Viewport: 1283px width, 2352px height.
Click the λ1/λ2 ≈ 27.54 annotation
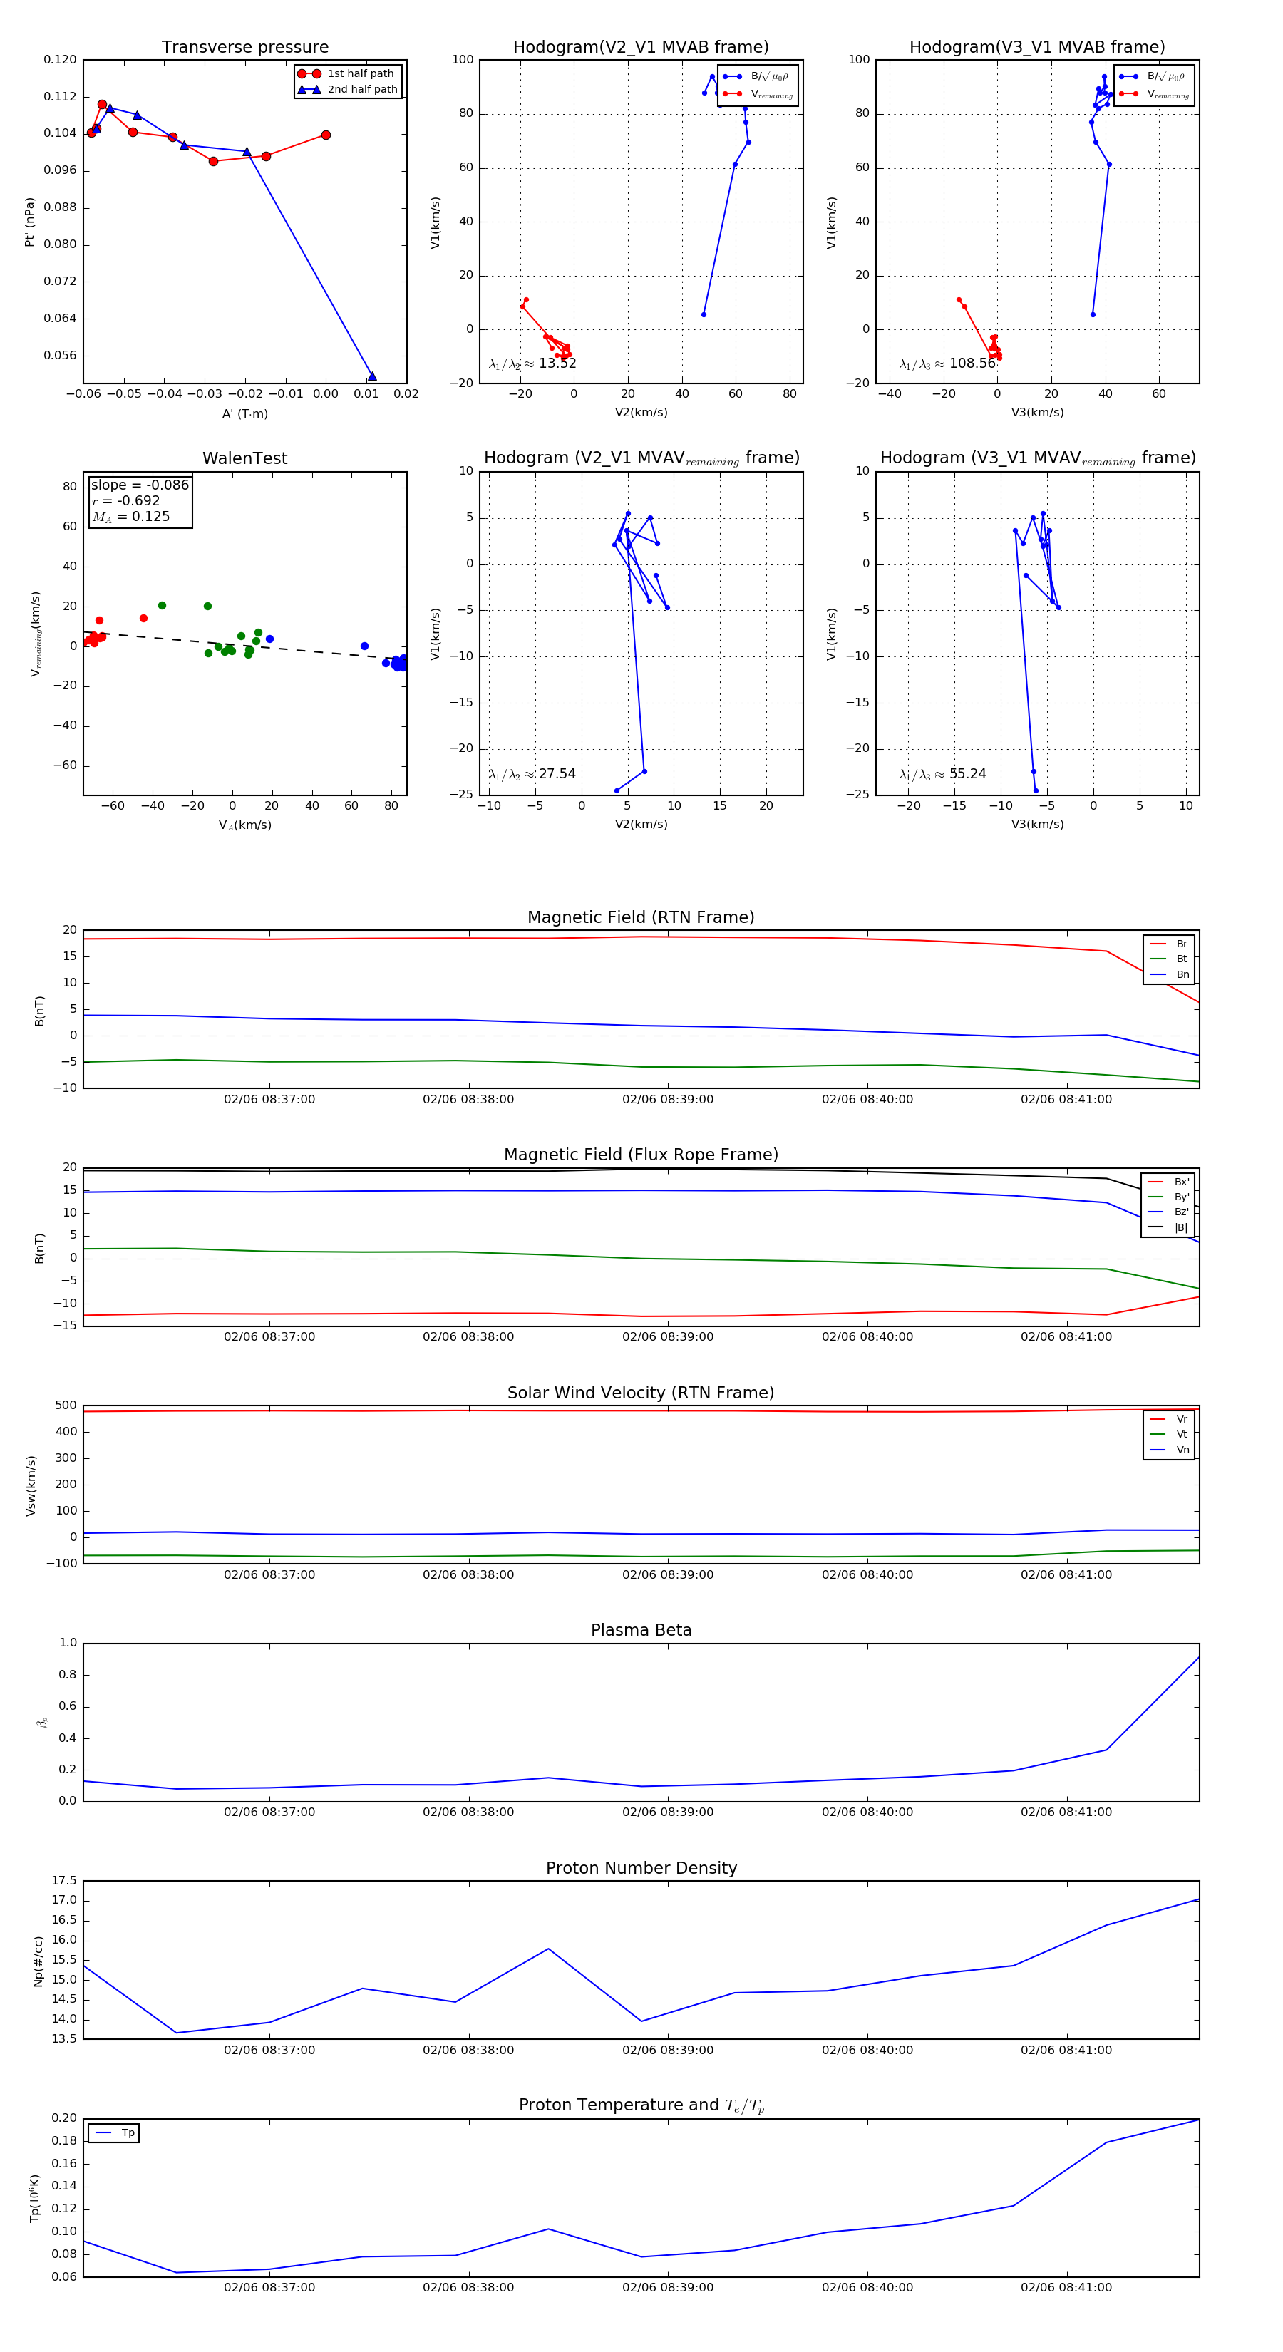(532, 774)
